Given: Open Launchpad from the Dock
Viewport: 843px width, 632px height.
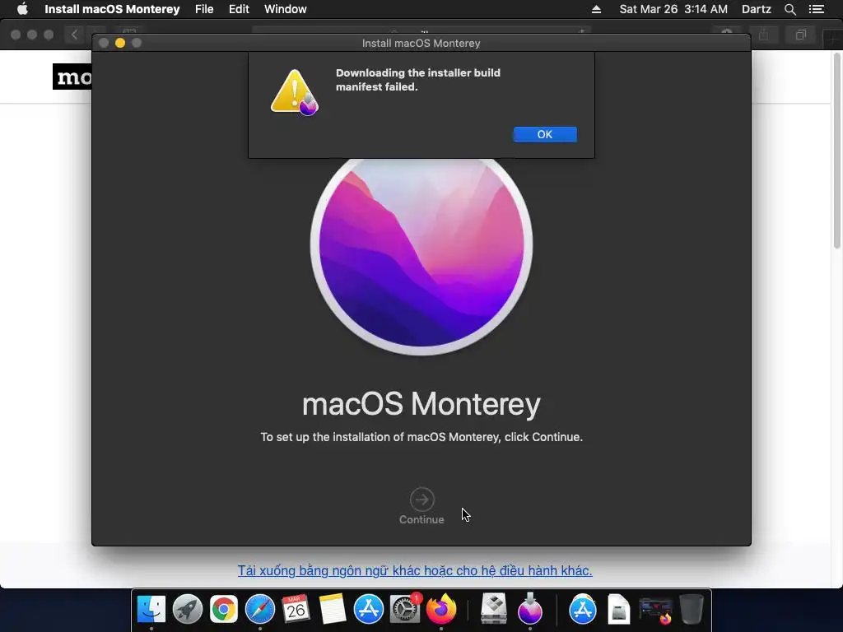Looking at the screenshot, I should (188, 609).
